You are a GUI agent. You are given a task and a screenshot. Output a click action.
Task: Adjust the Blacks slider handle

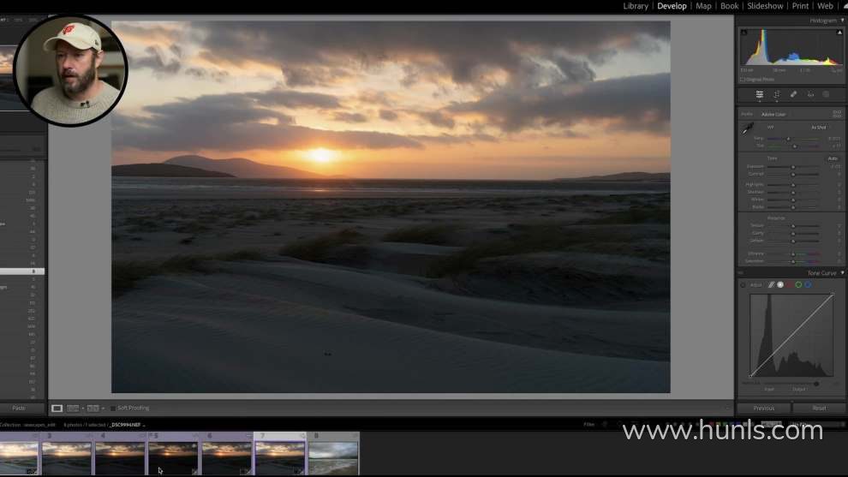[793, 207]
